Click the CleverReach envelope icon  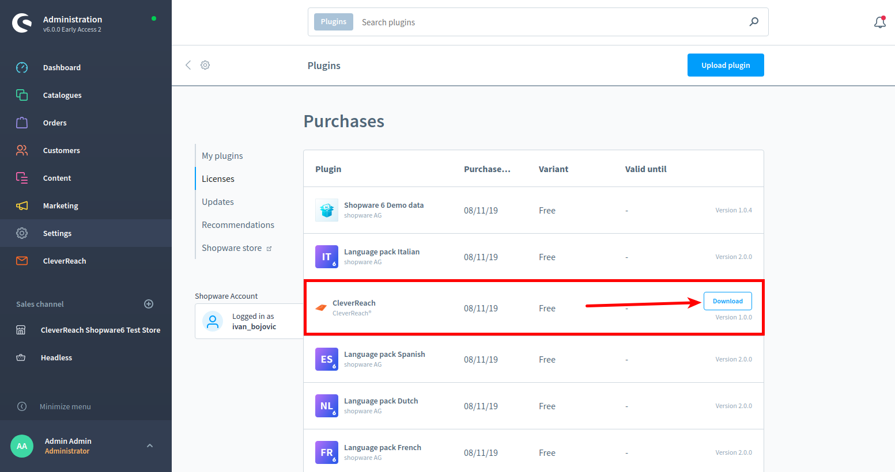[x=22, y=261]
